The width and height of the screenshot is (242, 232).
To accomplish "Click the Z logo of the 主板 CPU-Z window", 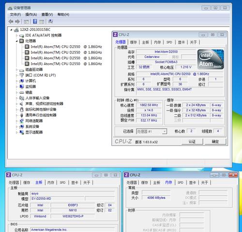I will (x=9, y=175).
